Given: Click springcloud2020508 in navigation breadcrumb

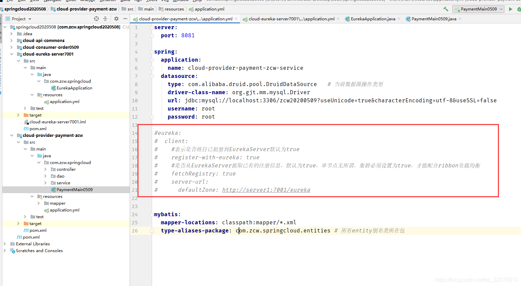Looking at the screenshot, I should [25, 9].
